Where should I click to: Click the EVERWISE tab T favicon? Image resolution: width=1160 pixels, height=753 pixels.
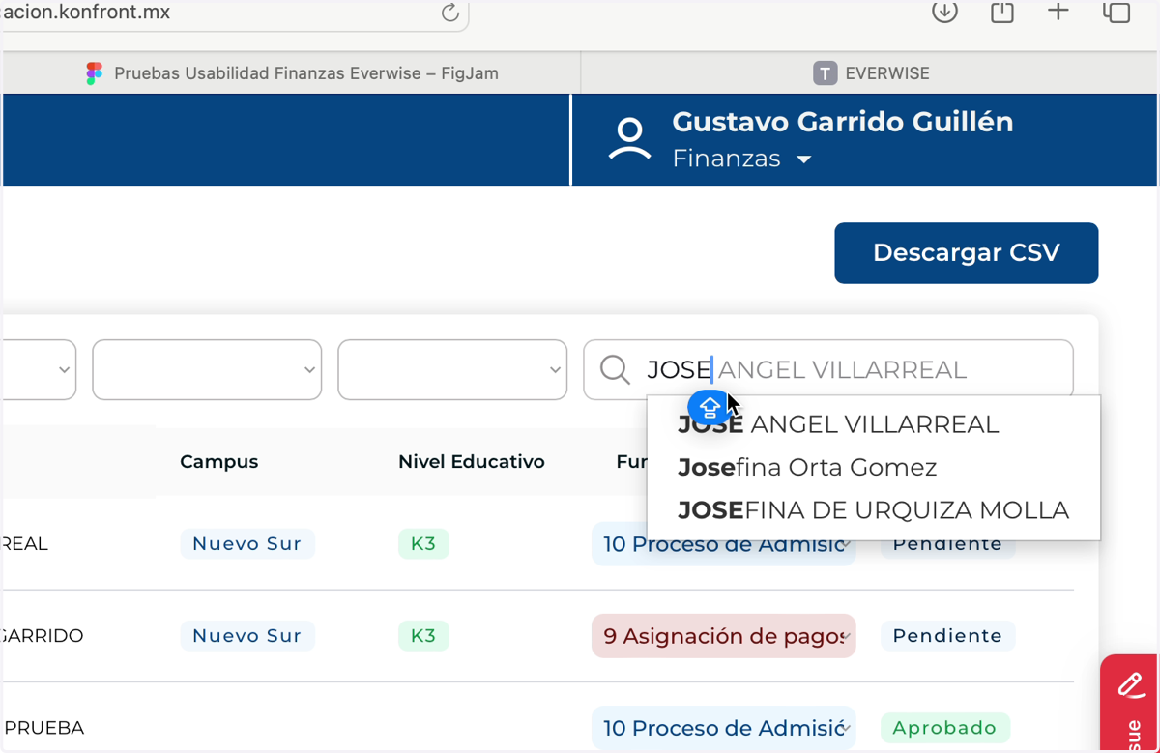[x=825, y=73]
